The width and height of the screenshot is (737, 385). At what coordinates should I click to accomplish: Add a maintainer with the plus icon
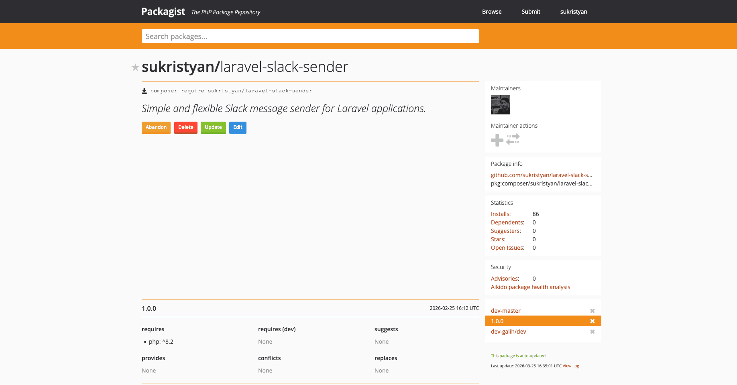(497, 140)
